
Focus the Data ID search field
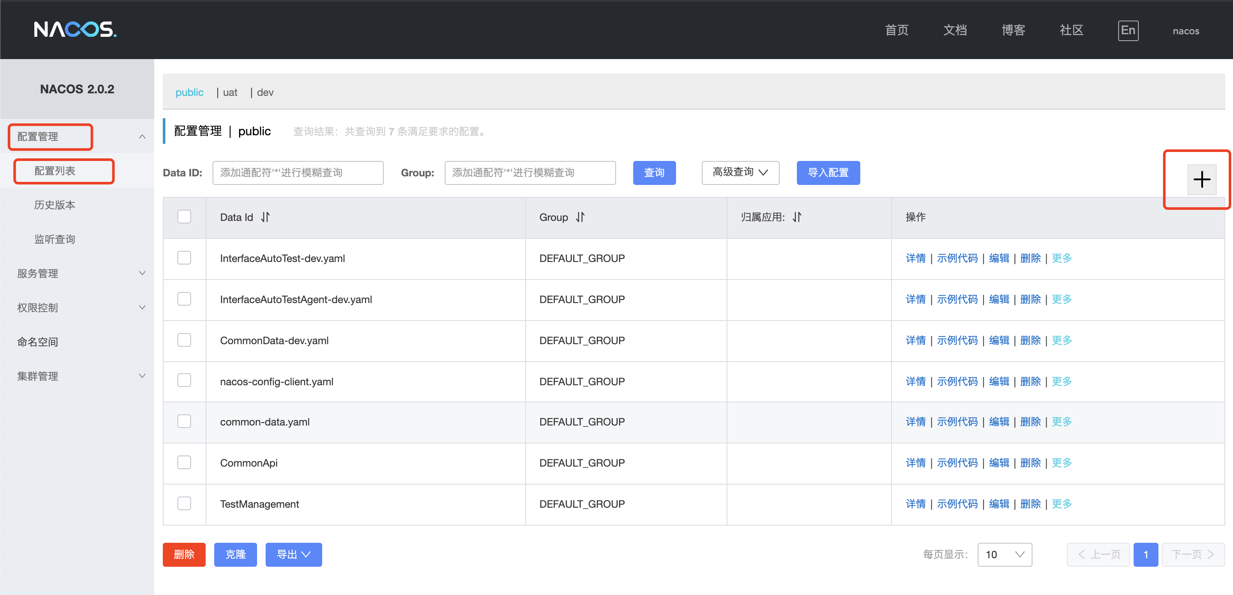coord(298,173)
